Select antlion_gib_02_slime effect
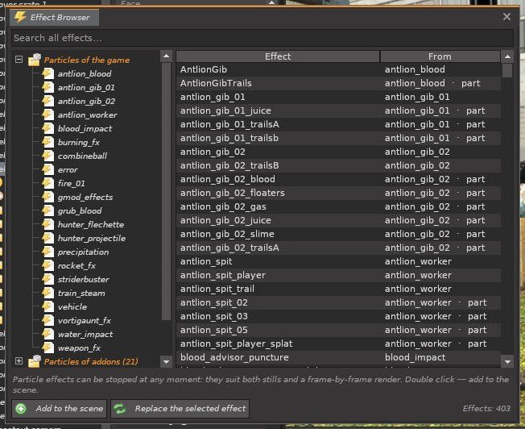 (338, 234)
